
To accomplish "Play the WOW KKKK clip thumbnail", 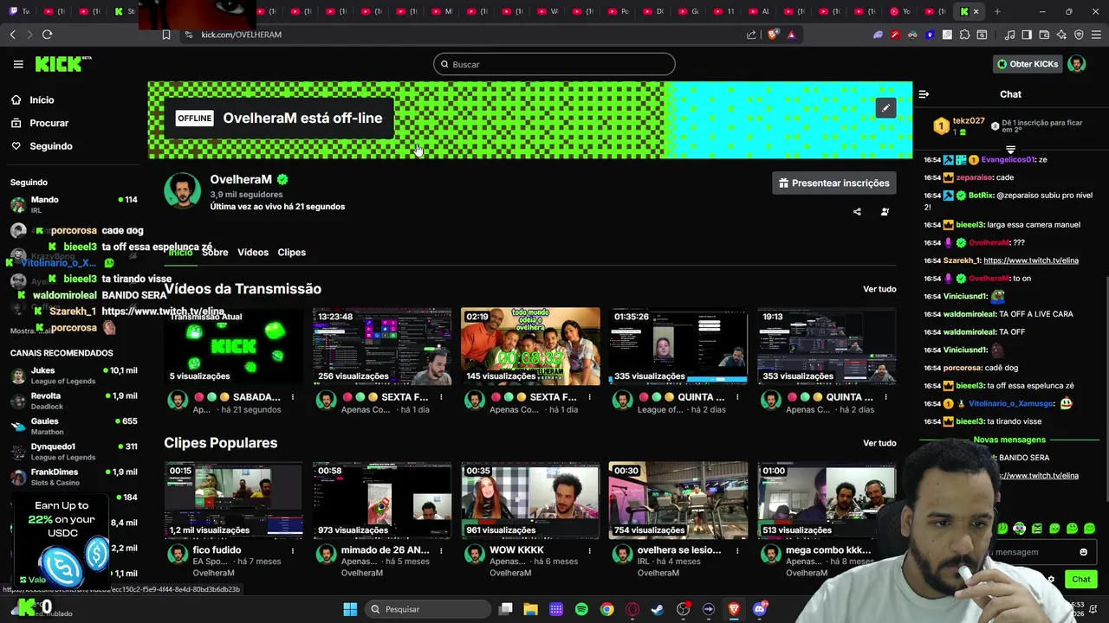I will [530, 500].
